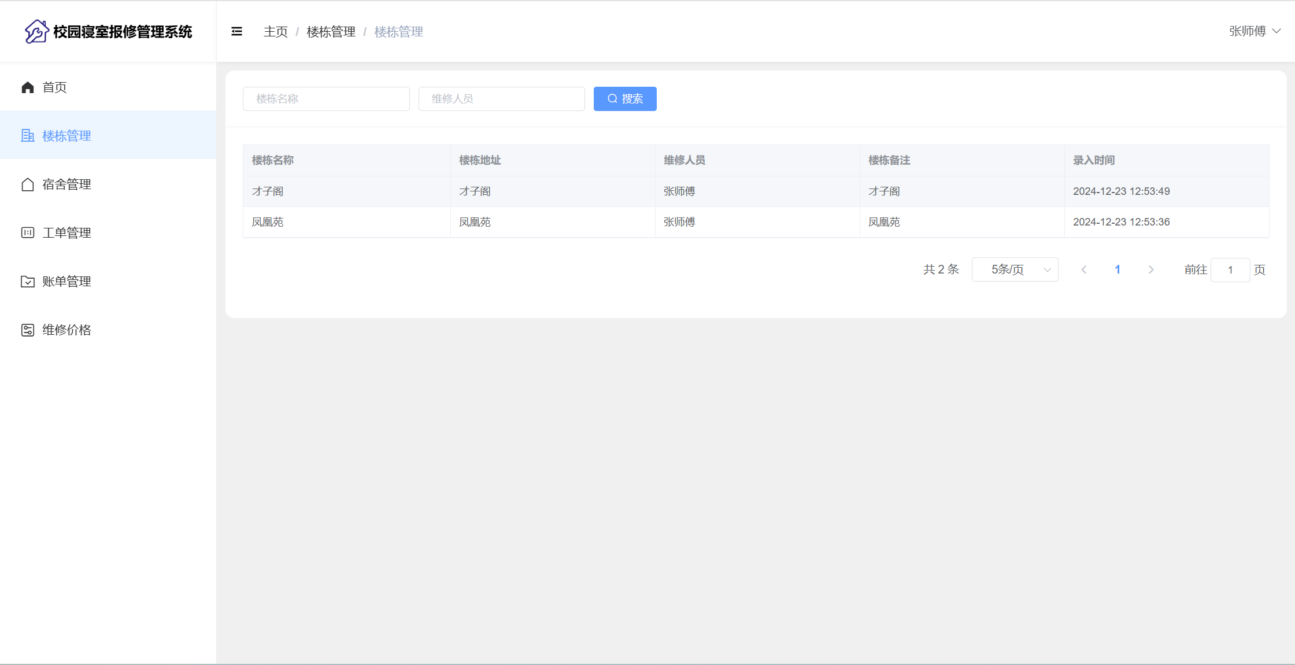Click the settings icon beside 维修价格
The height and width of the screenshot is (665, 1295).
tap(28, 330)
